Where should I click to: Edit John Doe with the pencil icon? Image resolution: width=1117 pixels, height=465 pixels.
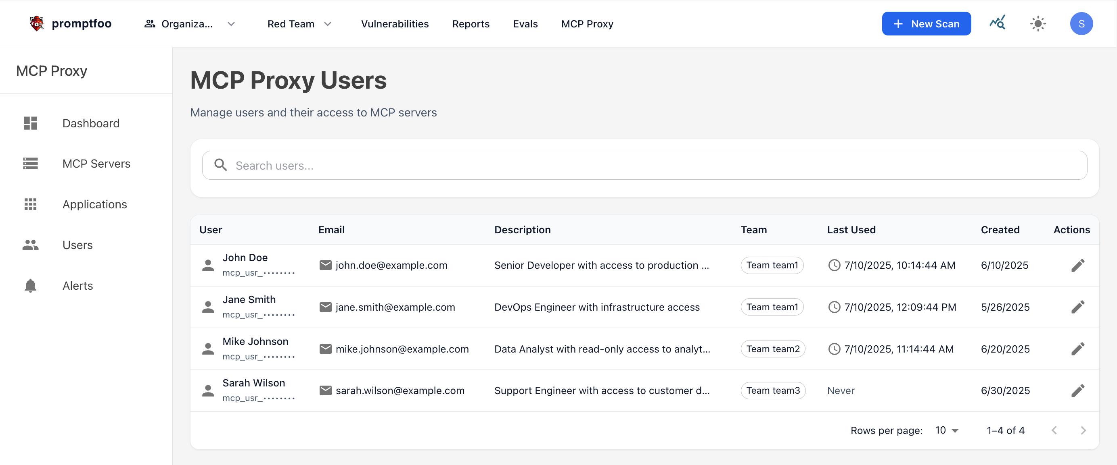tap(1077, 265)
